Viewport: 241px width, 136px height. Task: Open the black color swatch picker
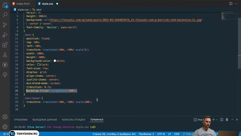pyautogui.click(x=38, y=65)
